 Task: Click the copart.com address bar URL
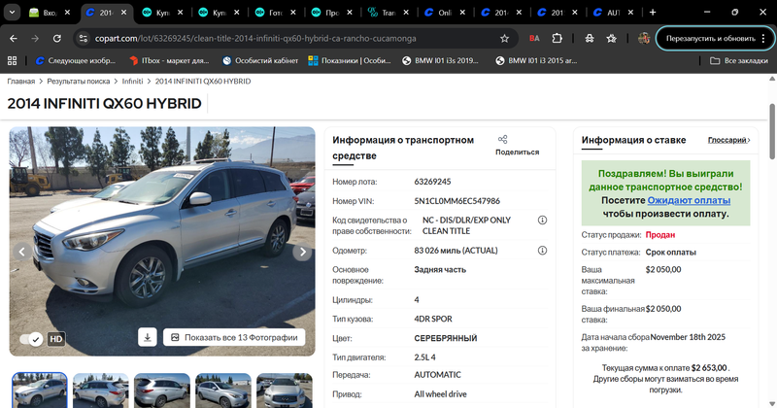pos(255,38)
